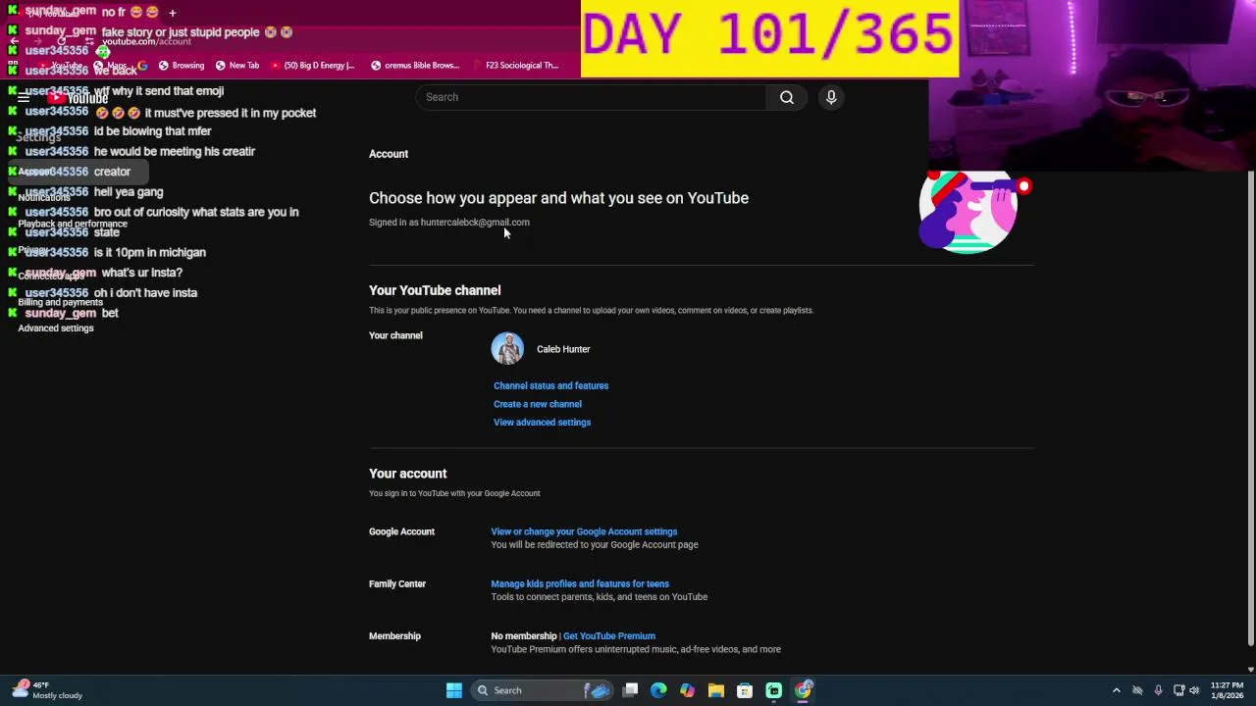
Task: Open the Browsing bookmark
Action: click(181, 66)
